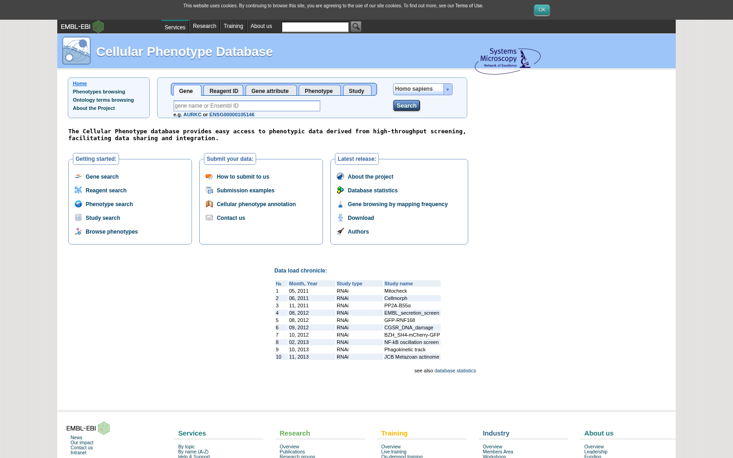Open the footer Services heading
Screen dimensions: 733x458
point(192,433)
